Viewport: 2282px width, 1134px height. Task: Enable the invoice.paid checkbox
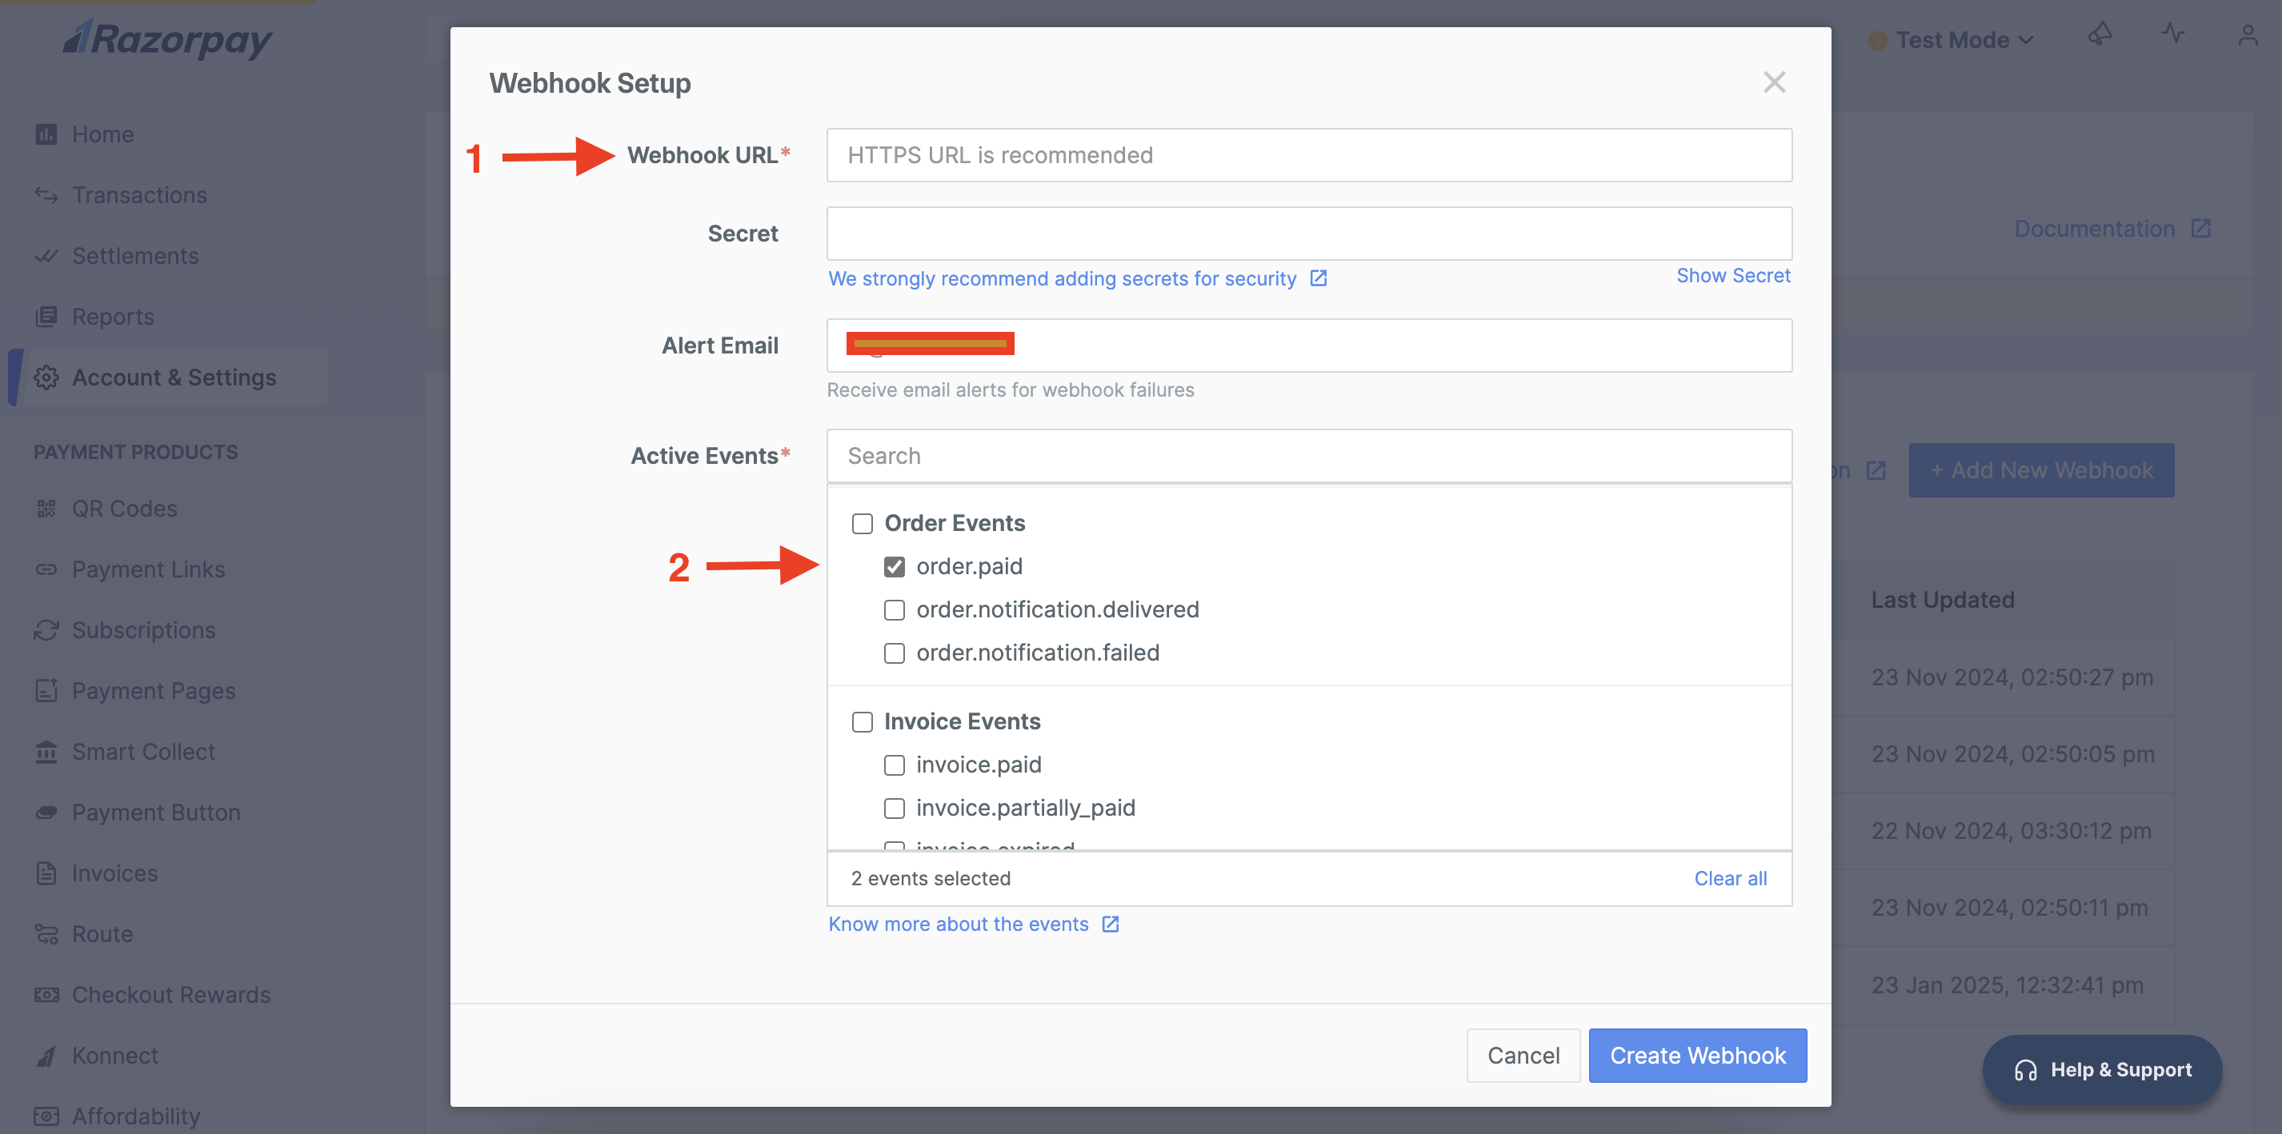tap(894, 763)
